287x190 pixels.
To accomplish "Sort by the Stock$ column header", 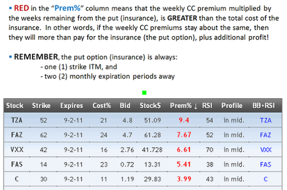I will (150, 106).
